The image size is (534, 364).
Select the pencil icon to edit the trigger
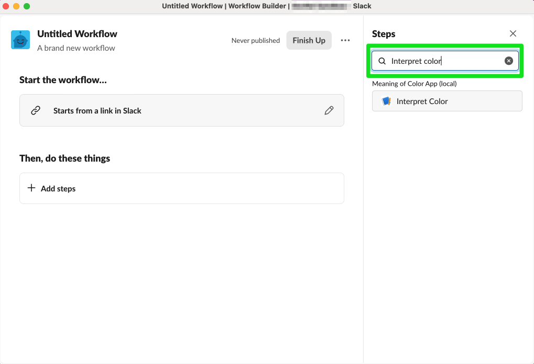[x=329, y=110]
